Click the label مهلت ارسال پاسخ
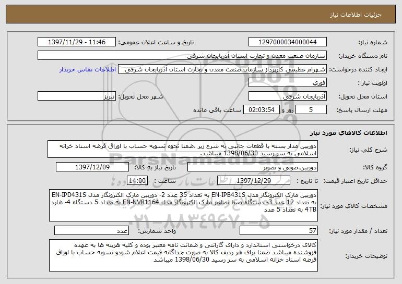The height and width of the screenshot is (284, 402). tap(362, 110)
